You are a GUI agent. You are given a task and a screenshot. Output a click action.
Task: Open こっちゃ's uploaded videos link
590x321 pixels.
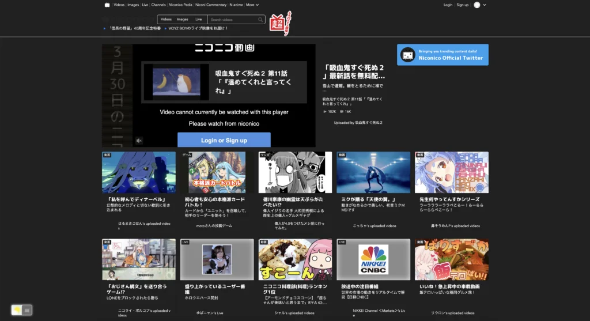click(x=375, y=226)
